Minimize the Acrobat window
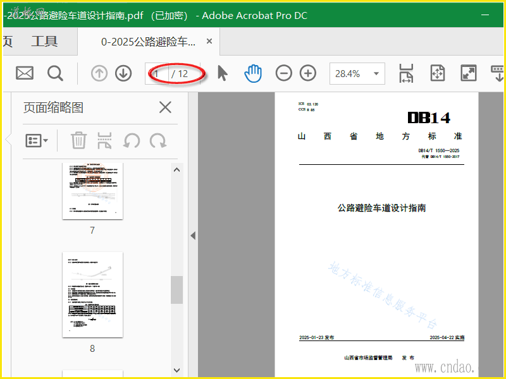Viewport: 506px width, 379px height. 485,15
